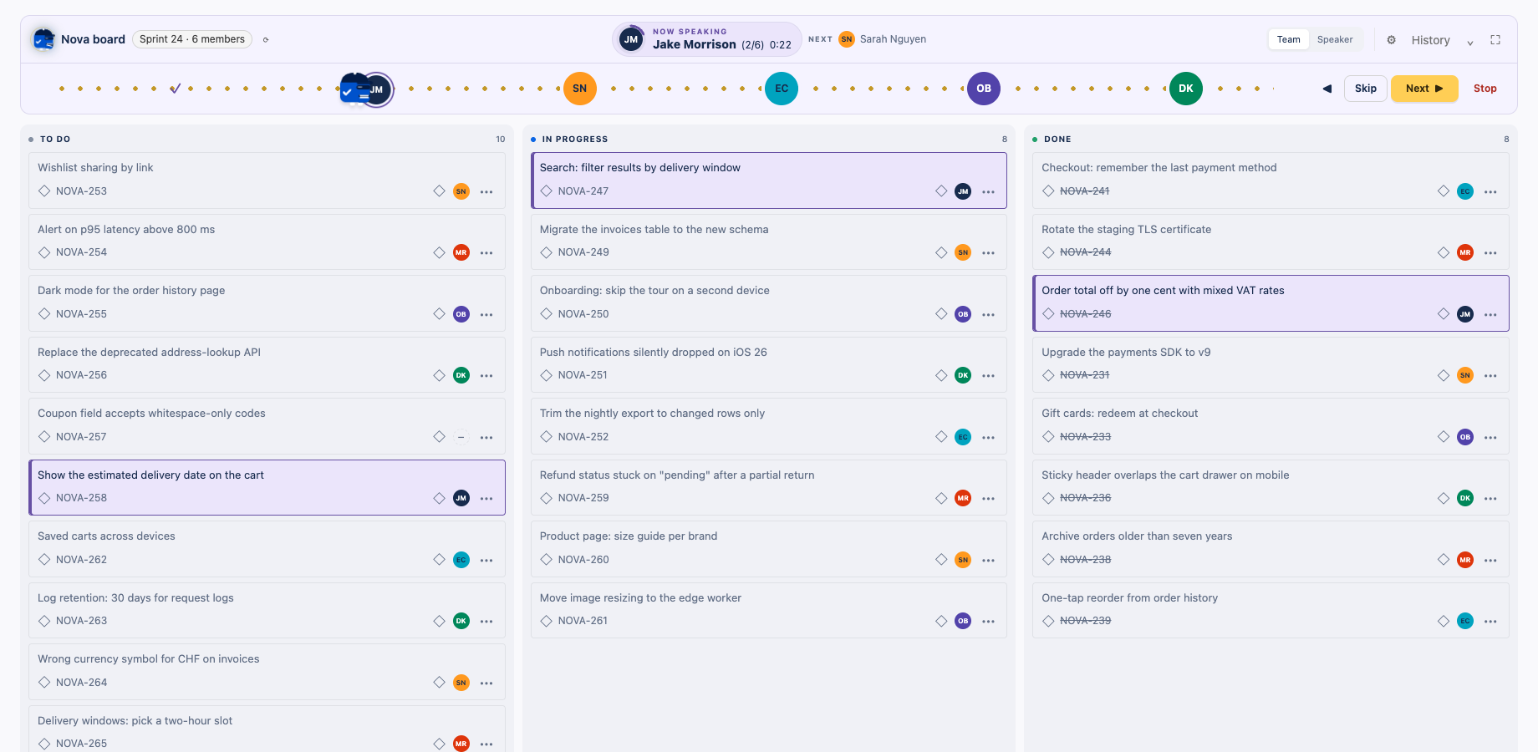Click the Now Speaking Jake Morrison pill
This screenshot has width=1538, height=752.
707,39
